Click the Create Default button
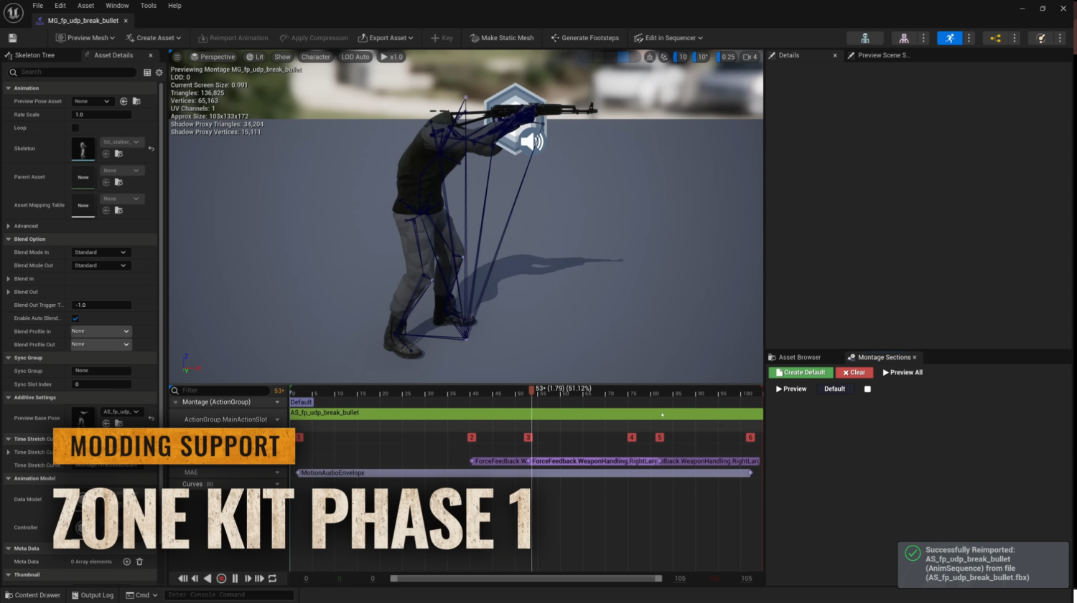Screen dimensions: 1077x603 point(801,373)
